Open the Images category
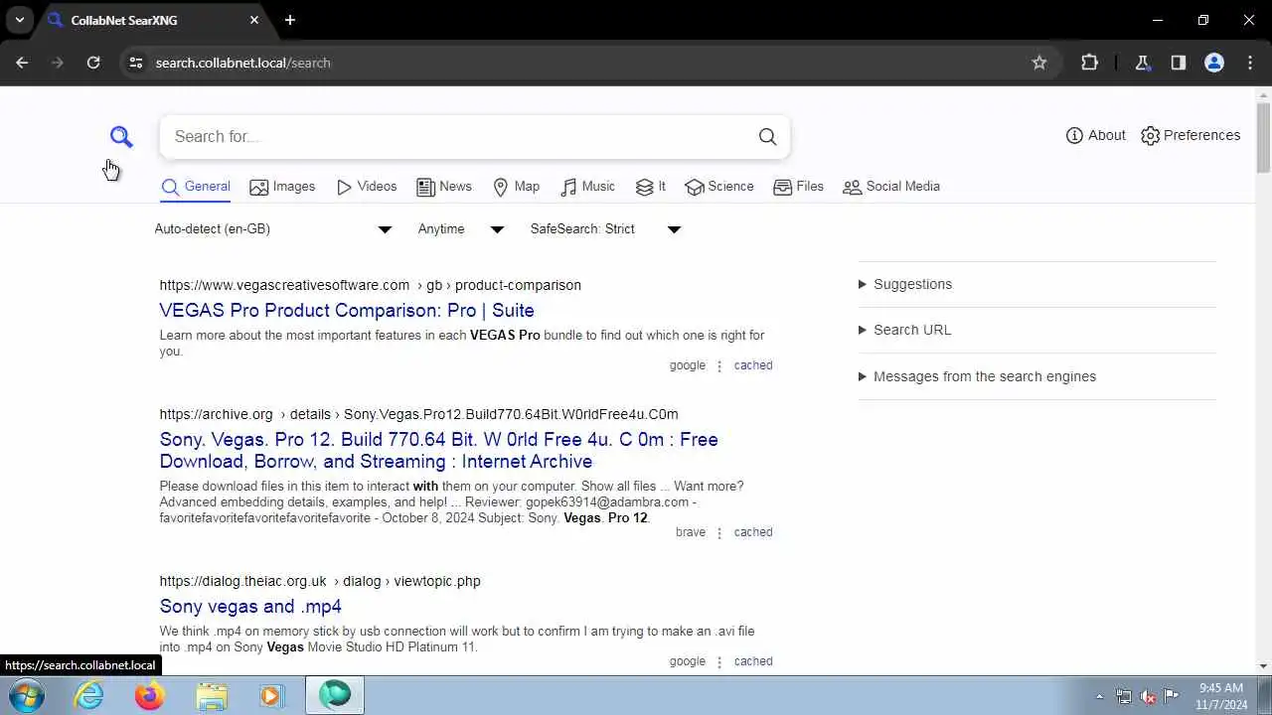This screenshot has width=1272, height=715. coord(282,187)
